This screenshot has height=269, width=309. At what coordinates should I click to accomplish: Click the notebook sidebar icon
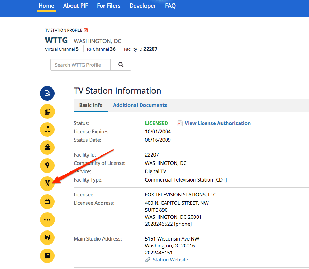pyautogui.click(x=47, y=255)
